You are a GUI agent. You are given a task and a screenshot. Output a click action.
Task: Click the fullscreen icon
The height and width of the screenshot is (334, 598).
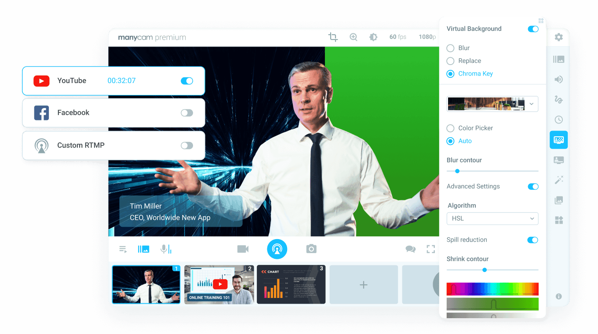431,249
